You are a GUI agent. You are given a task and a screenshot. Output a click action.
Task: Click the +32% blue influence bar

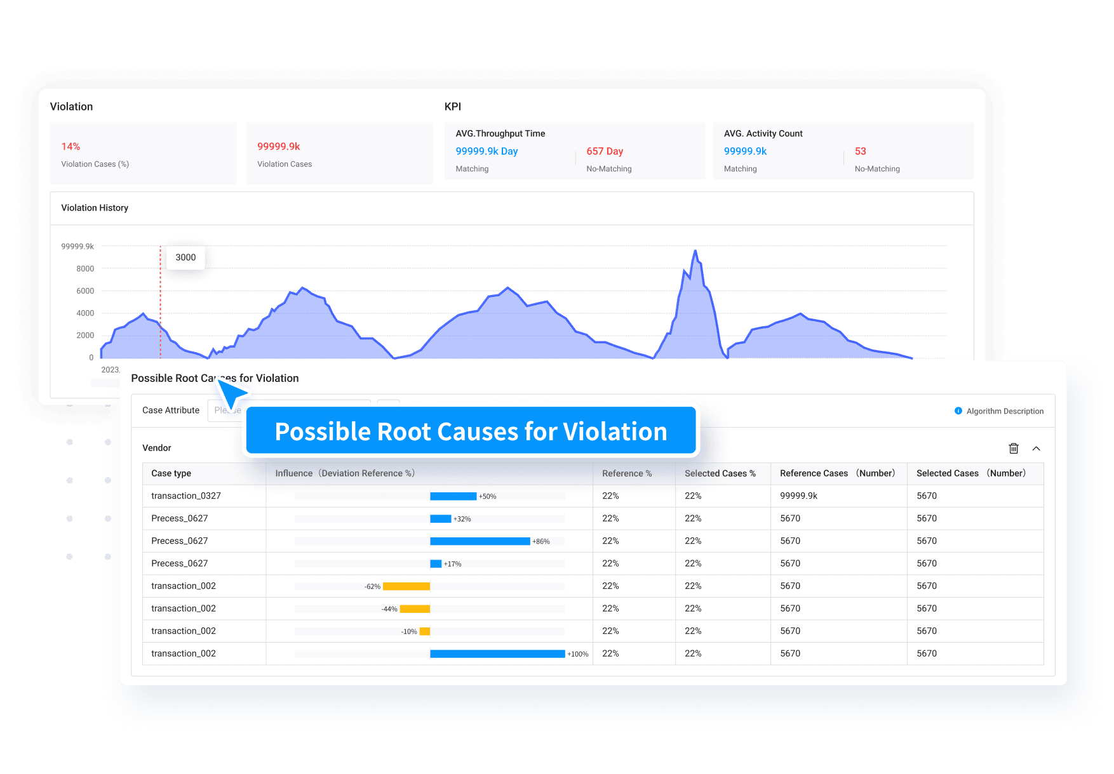click(x=440, y=519)
